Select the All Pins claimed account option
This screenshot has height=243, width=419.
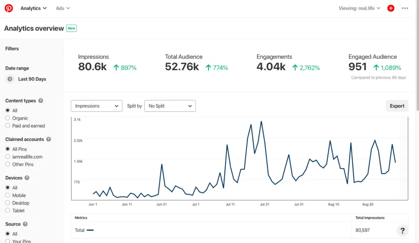(7, 149)
